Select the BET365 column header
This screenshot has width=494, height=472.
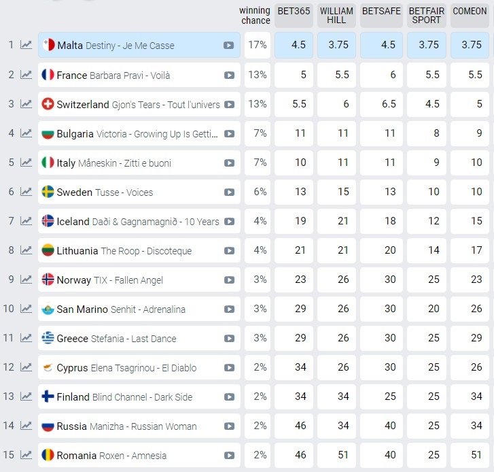(294, 16)
